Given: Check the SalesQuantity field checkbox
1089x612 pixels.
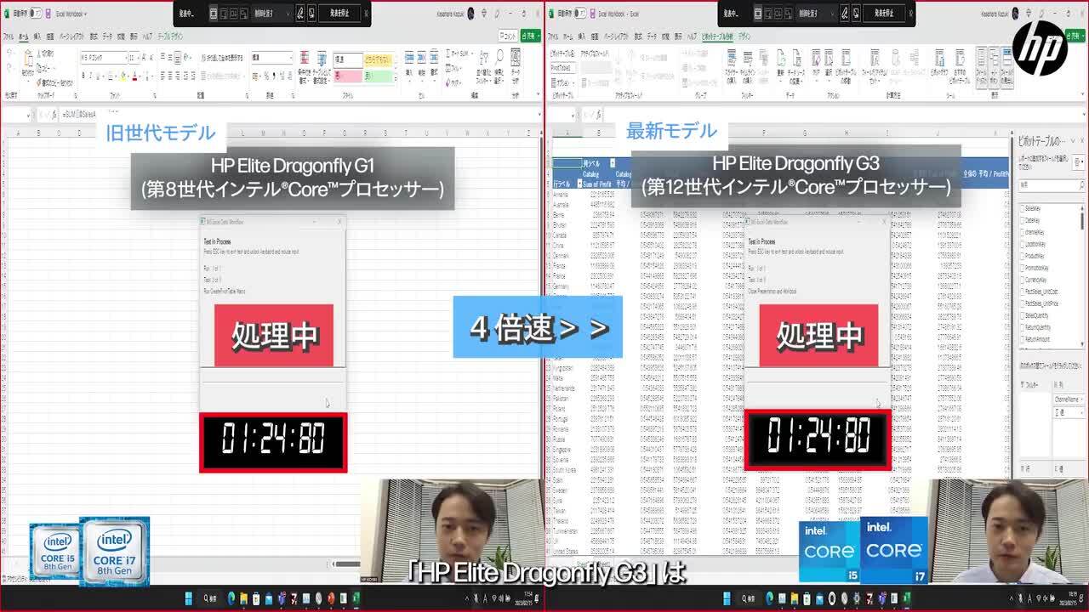Looking at the screenshot, I should (x=1023, y=315).
